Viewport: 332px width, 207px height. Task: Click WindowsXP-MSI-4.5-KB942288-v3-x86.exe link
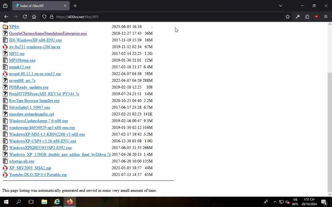(x=47, y=134)
